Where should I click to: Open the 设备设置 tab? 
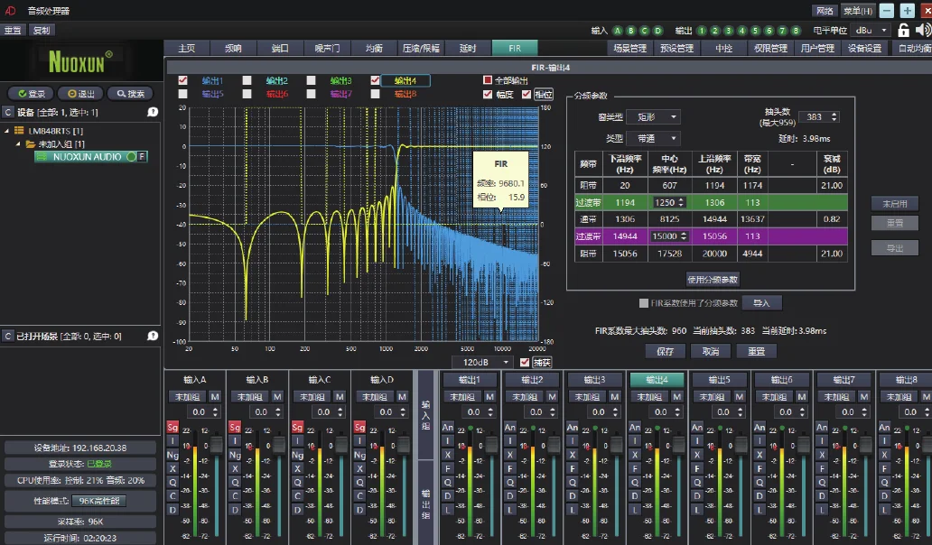[864, 48]
